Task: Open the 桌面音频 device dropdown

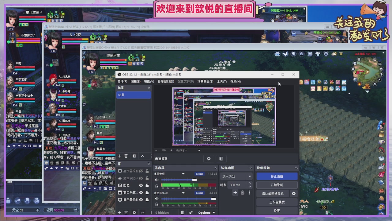Action: [183, 174]
